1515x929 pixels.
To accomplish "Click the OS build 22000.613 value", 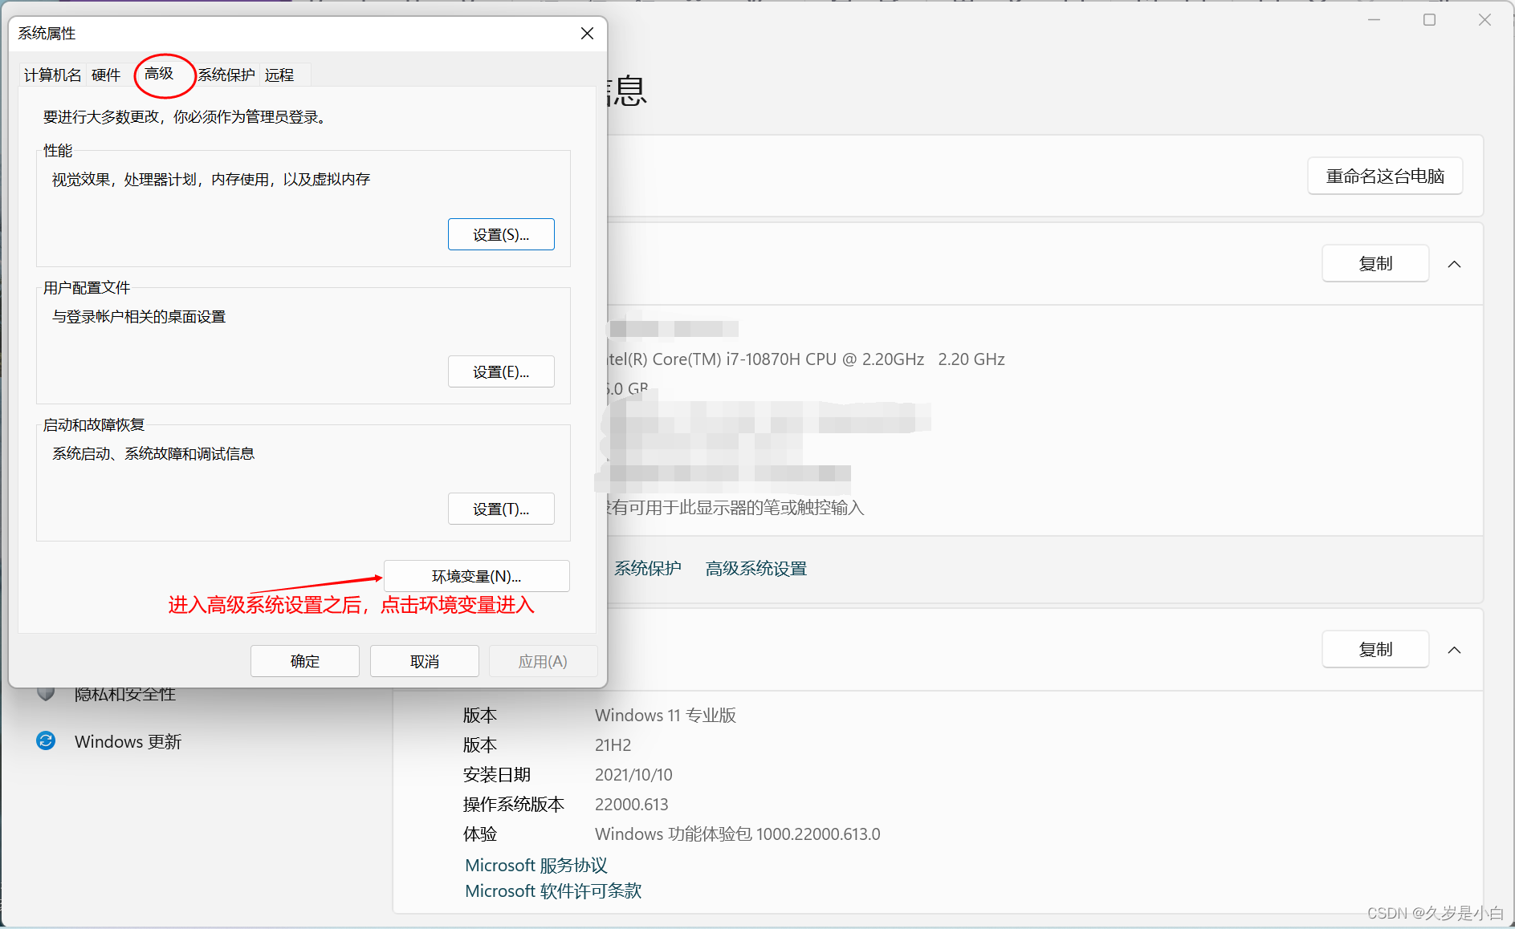I will coord(631,805).
